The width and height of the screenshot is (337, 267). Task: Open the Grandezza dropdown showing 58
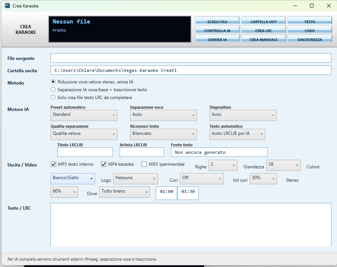click(x=283, y=165)
